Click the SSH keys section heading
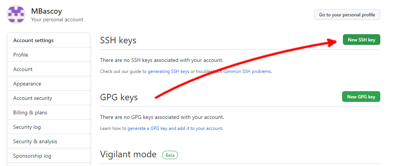The height and width of the screenshot is (166, 418). pos(118,40)
